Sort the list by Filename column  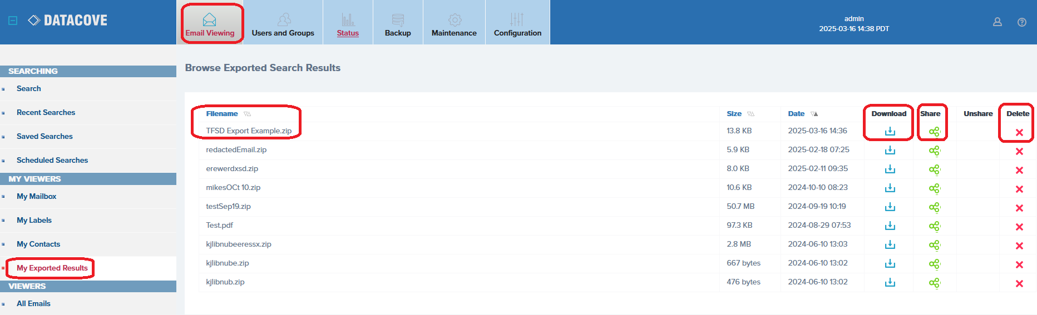coord(222,114)
